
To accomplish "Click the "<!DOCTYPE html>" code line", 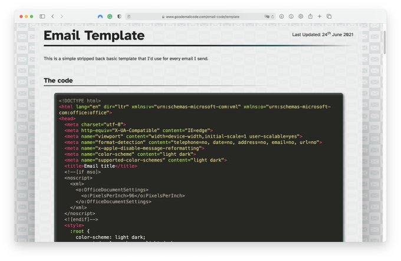I will point(80,101).
